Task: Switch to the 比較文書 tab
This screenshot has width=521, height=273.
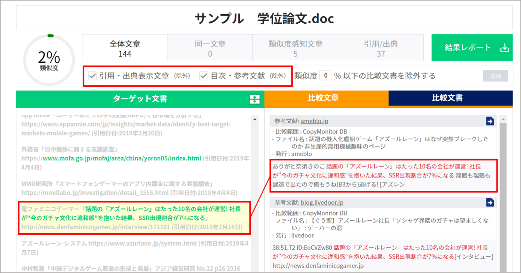Action: click(x=450, y=98)
